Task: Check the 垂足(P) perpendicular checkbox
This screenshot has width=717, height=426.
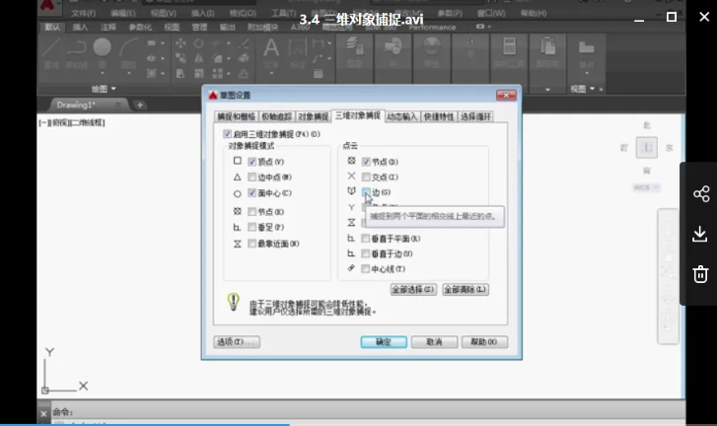Action: [x=251, y=227]
